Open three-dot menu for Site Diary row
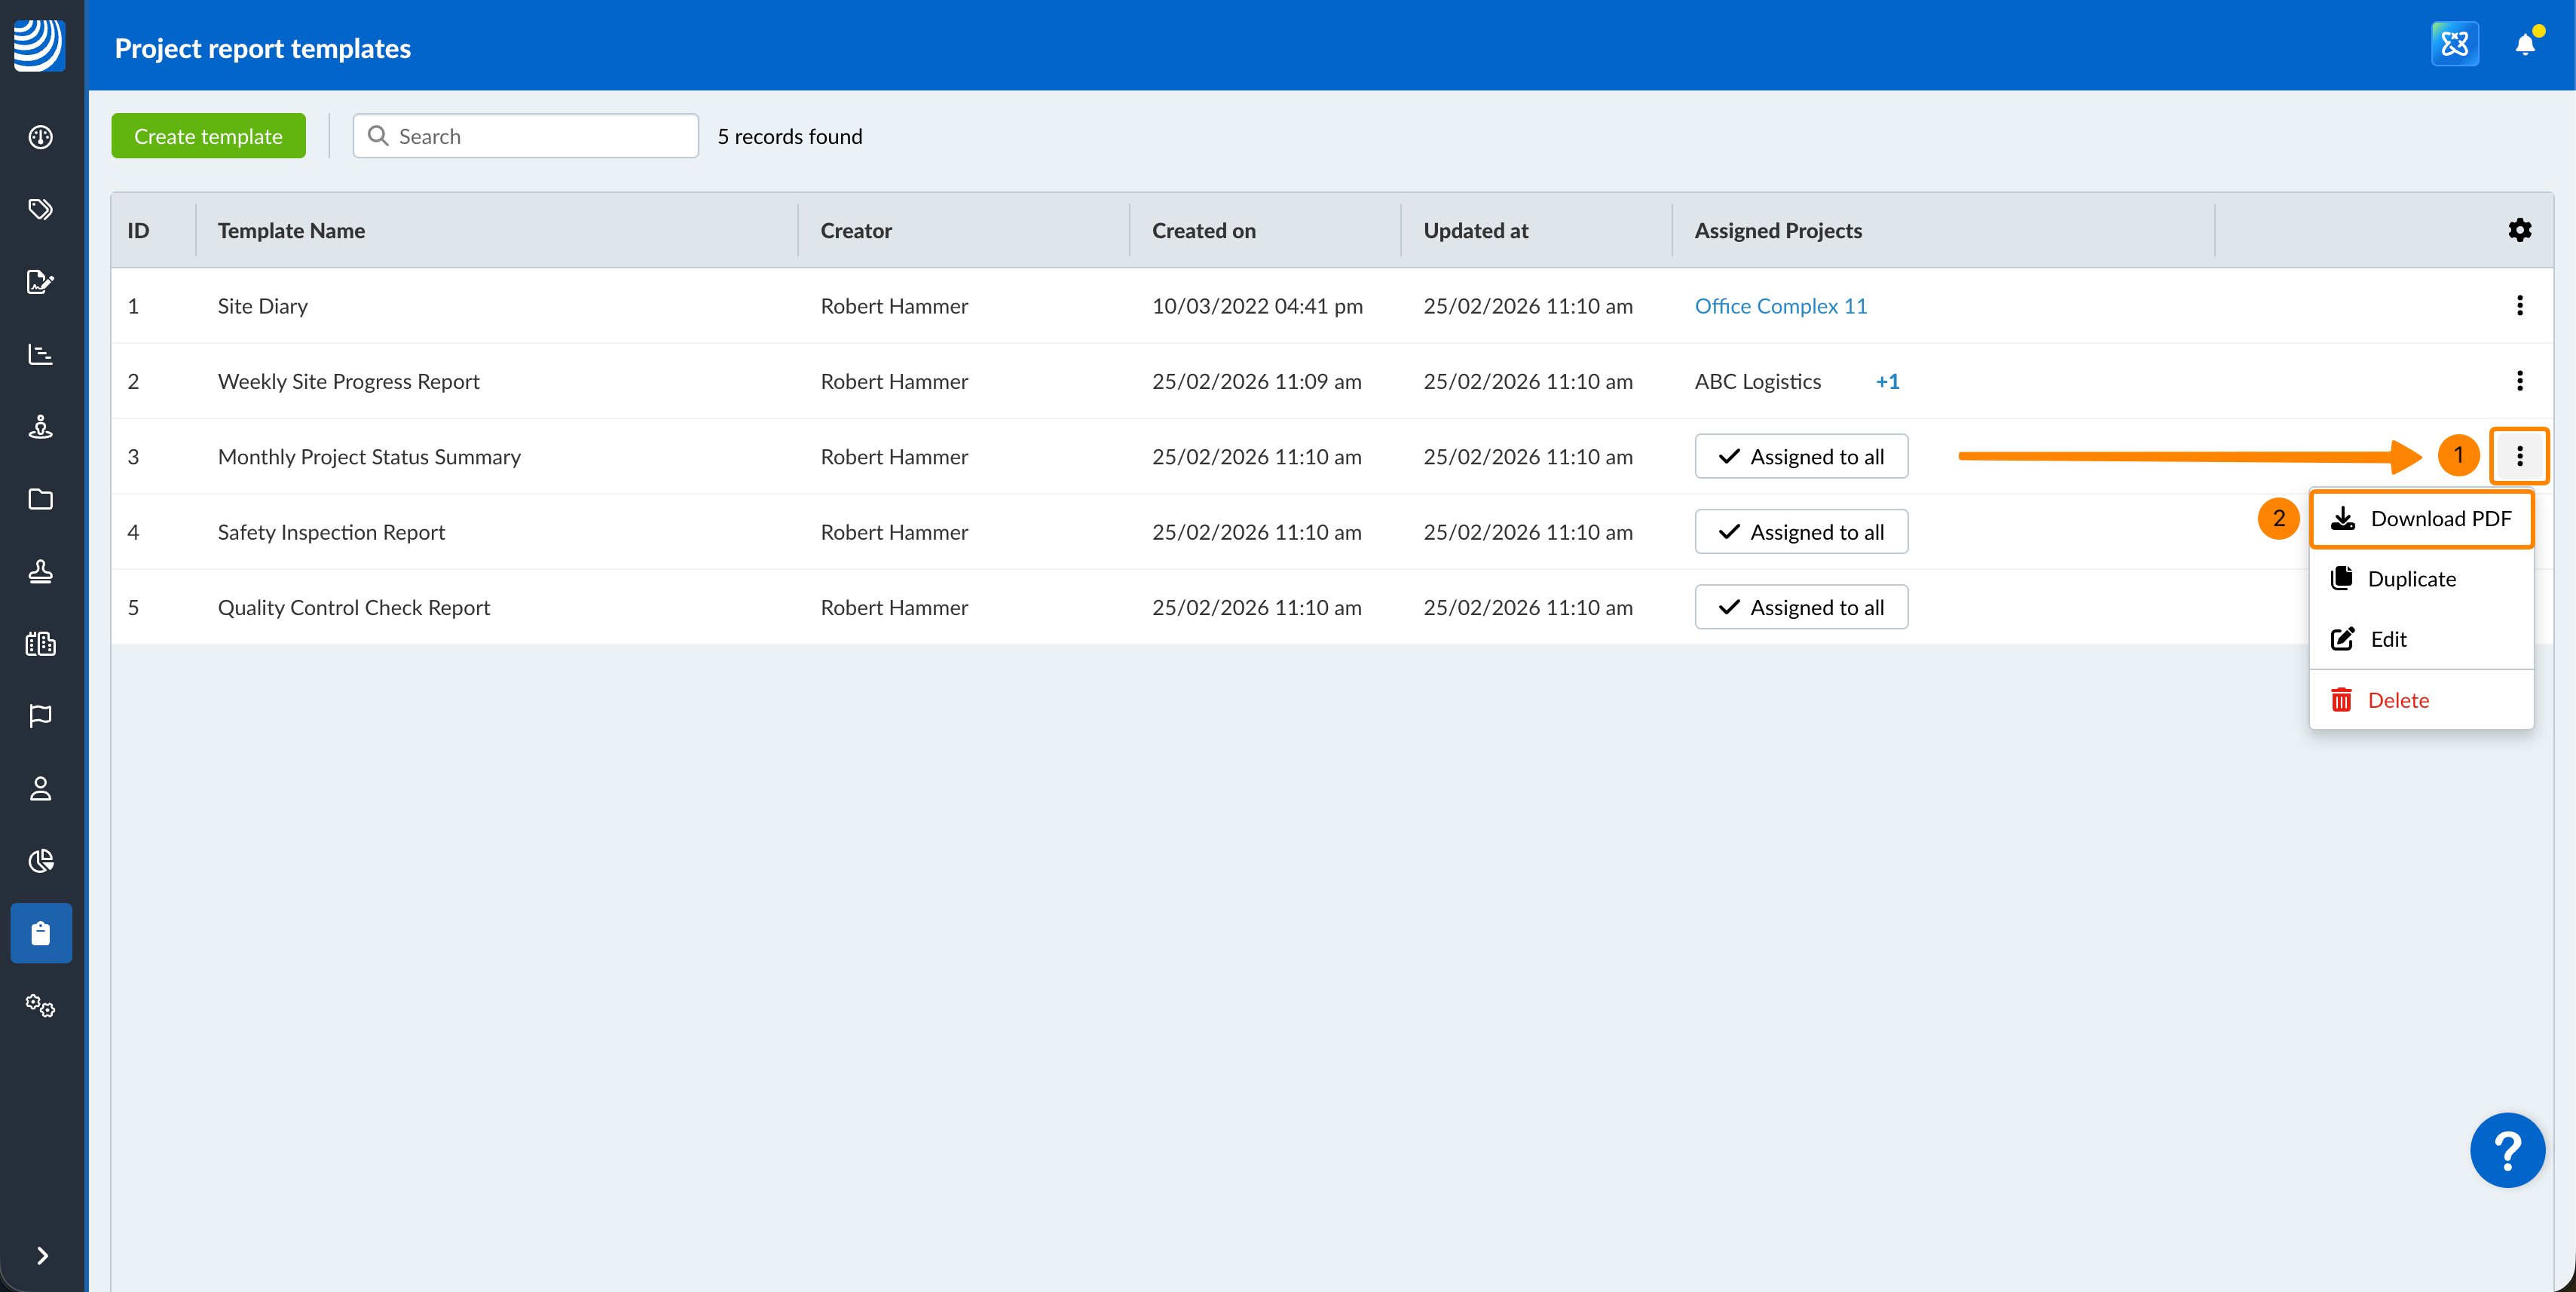 [x=2519, y=306]
